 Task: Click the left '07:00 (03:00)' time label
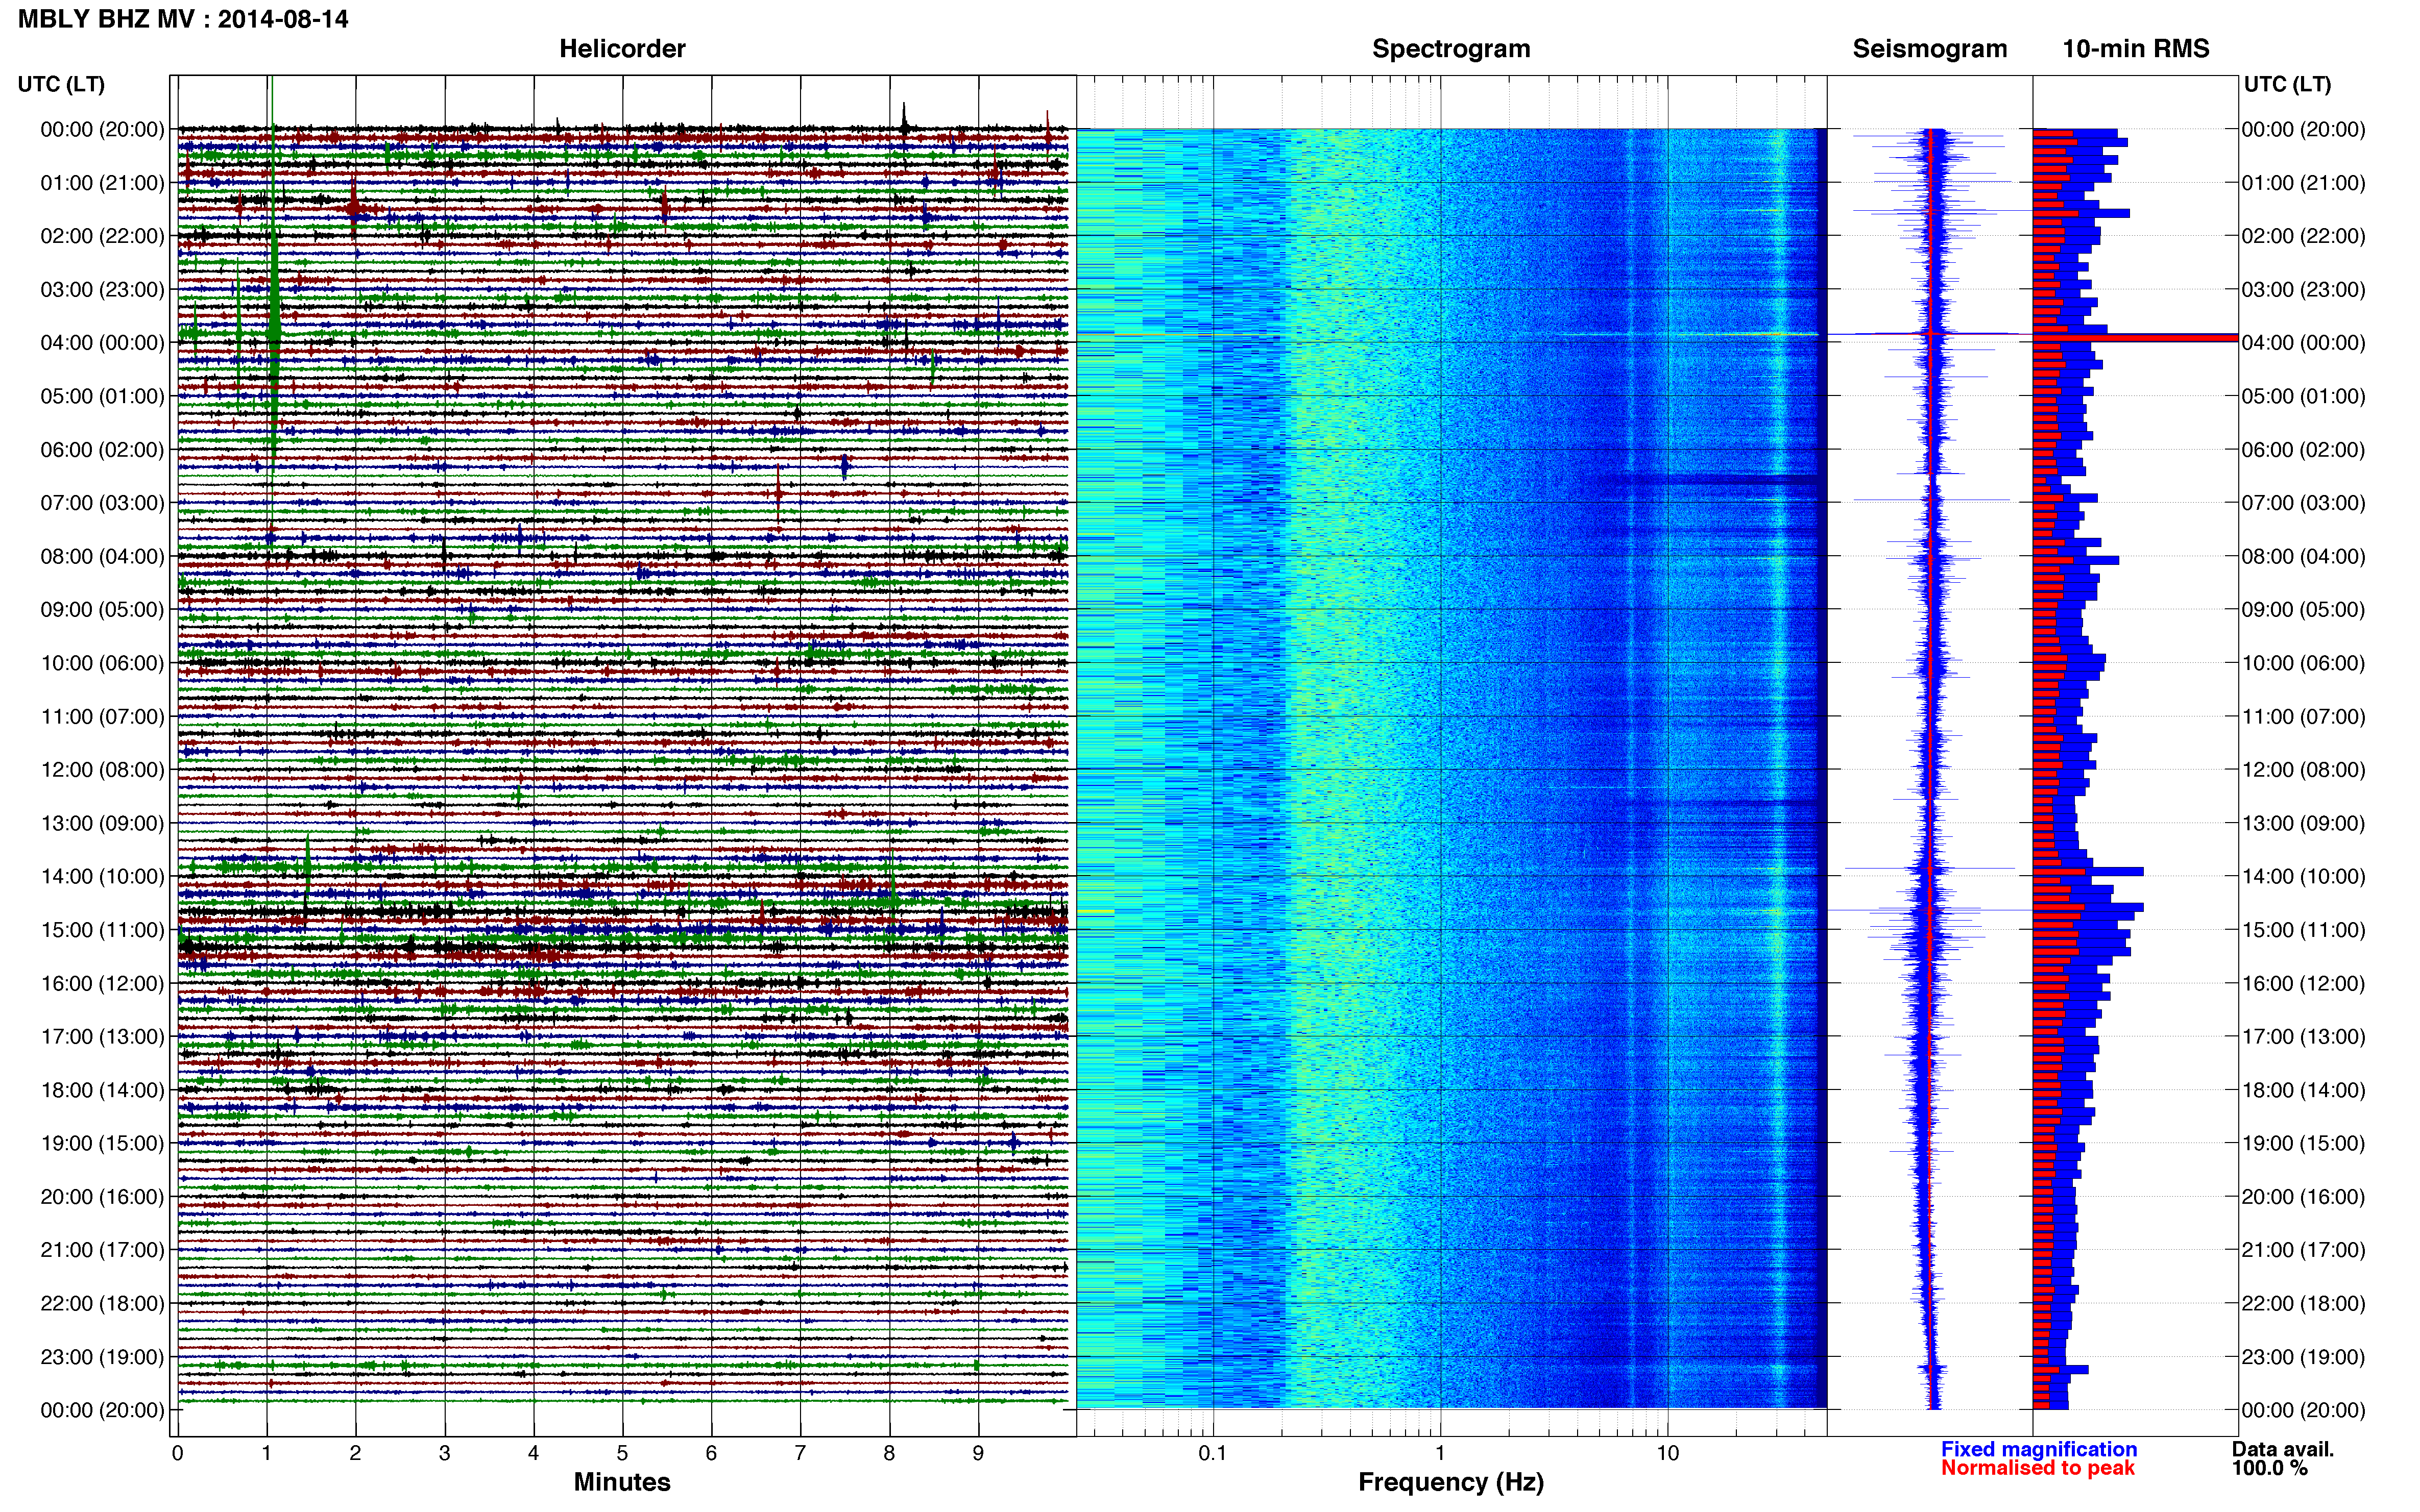(102, 503)
